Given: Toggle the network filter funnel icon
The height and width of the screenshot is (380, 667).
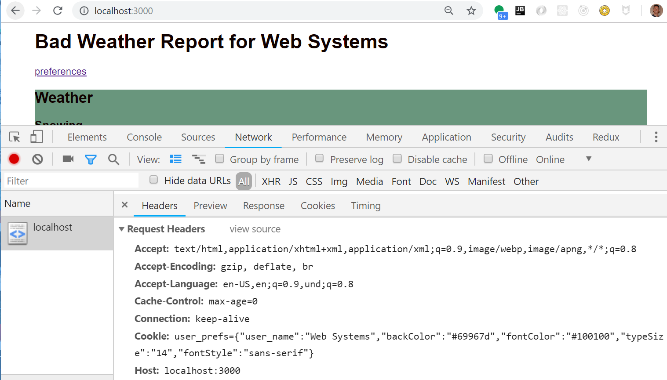Looking at the screenshot, I should click(91, 159).
